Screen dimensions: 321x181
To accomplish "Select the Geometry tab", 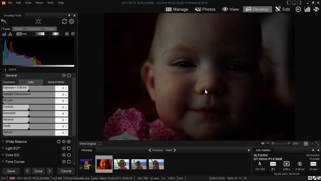I will [34, 29].
